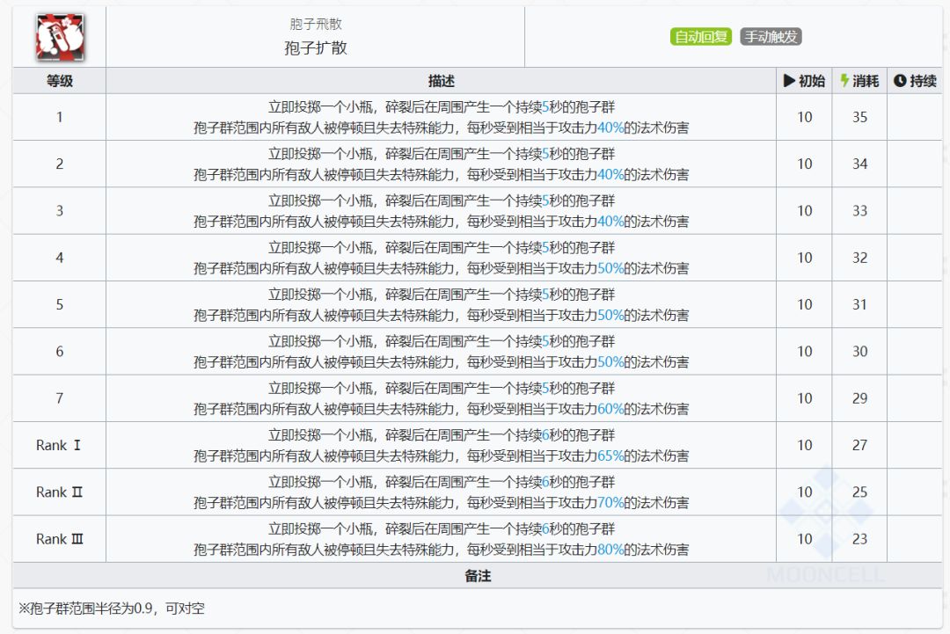The image size is (950, 634).
Task: Click the level 1 cell
Action: [60, 117]
